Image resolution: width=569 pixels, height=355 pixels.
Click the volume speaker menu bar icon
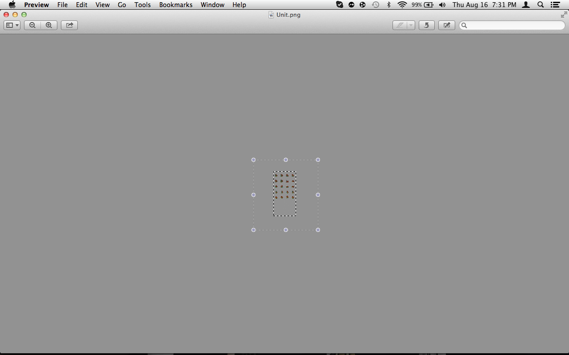point(442,5)
